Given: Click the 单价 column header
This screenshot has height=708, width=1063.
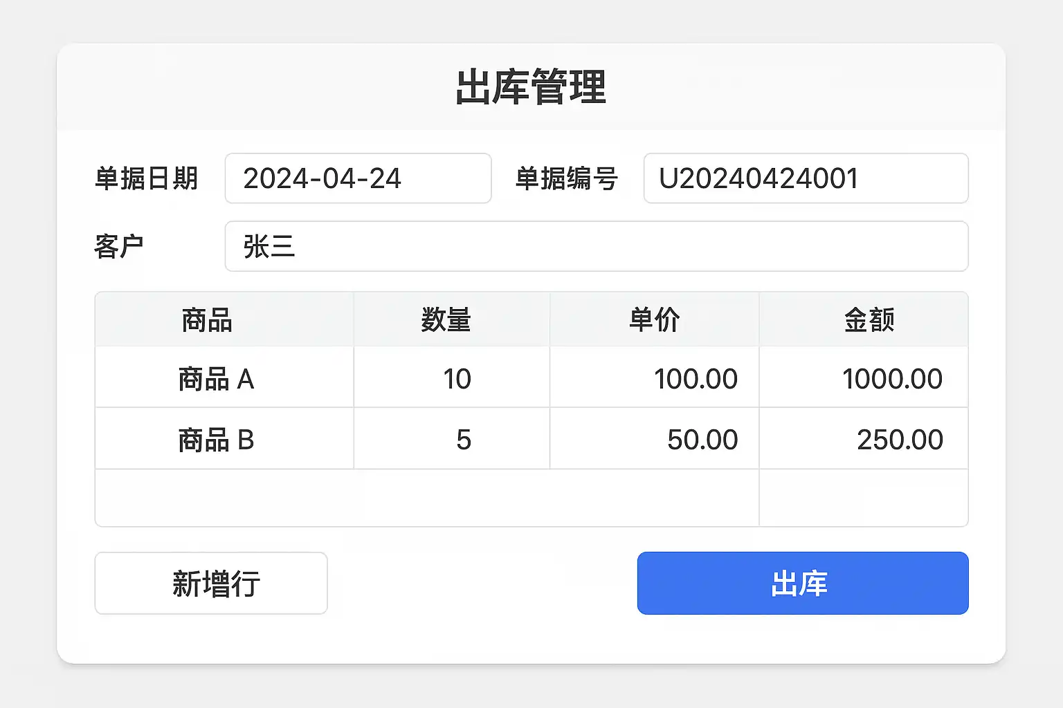Looking at the screenshot, I should pyautogui.click(x=655, y=320).
